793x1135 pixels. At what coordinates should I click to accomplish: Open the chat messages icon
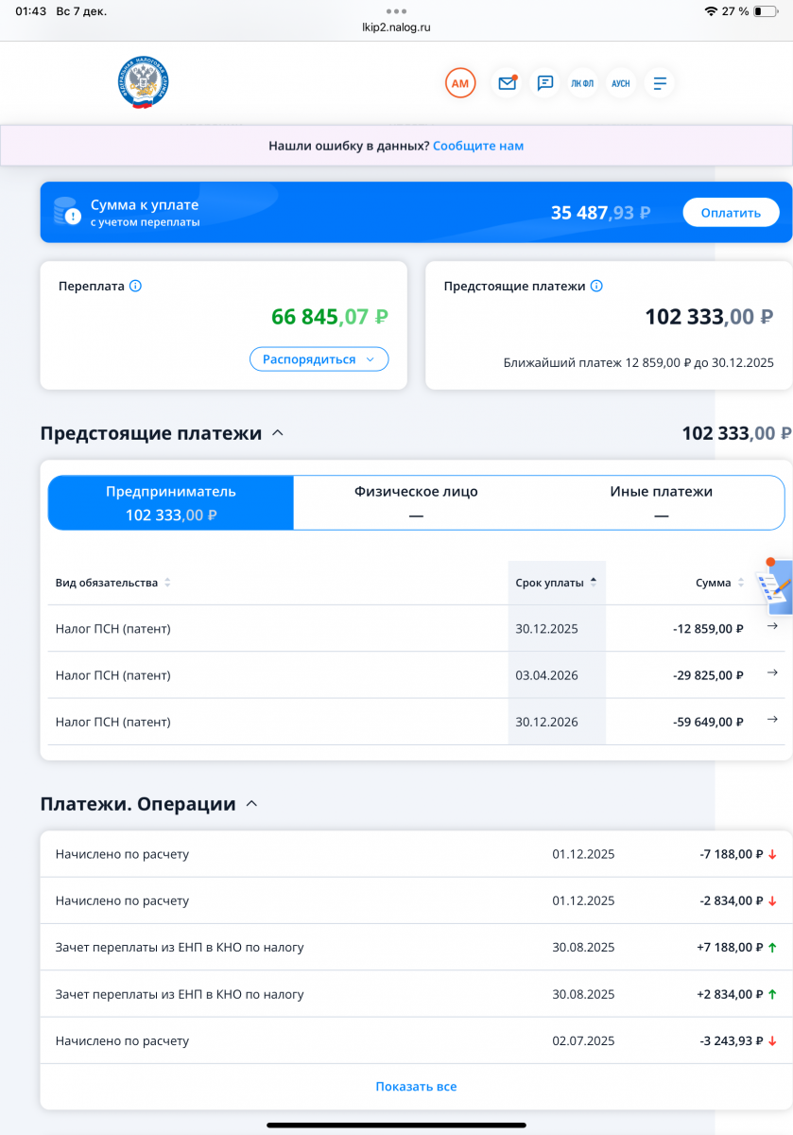(545, 83)
